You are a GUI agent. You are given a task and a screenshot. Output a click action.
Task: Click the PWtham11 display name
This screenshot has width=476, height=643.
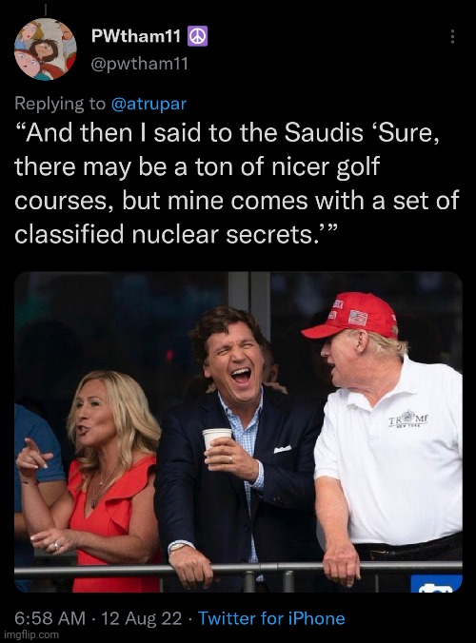click(x=136, y=37)
